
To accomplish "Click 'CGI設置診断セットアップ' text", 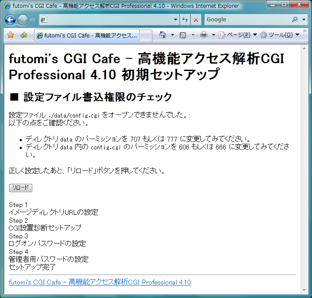I will [x=45, y=228].
